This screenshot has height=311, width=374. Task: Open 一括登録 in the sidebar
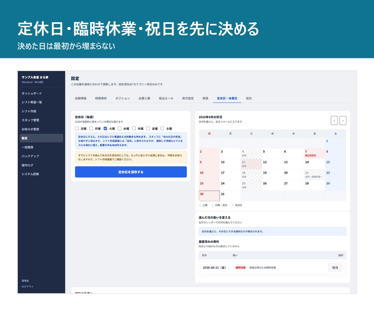41,147
